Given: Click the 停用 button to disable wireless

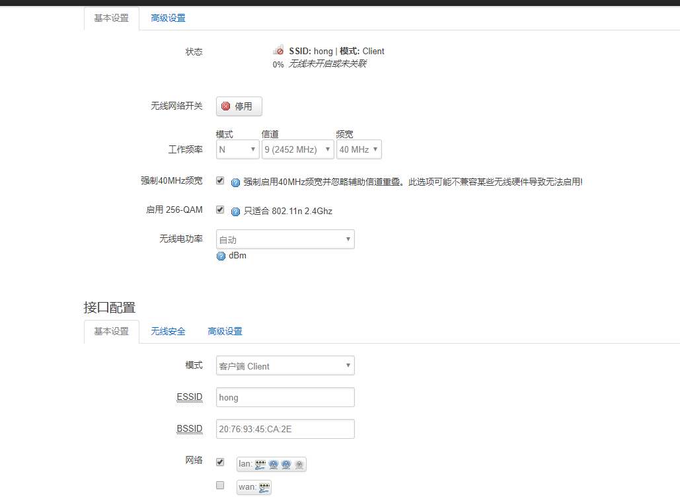Looking at the screenshot, I should click(239, 106).
